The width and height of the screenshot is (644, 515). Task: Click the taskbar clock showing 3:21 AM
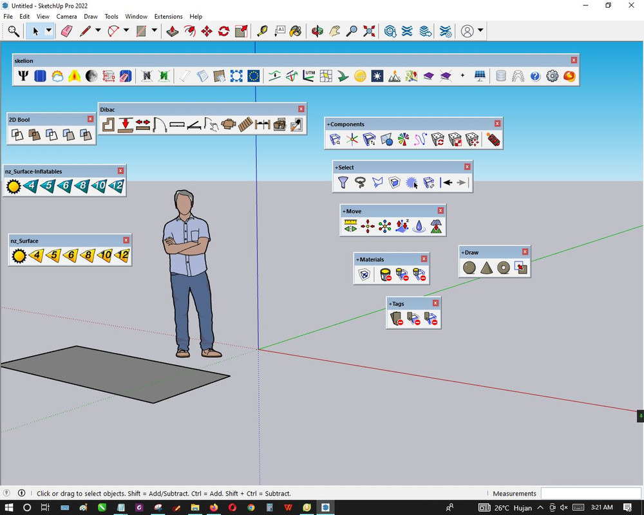click(x=601, y=508)
